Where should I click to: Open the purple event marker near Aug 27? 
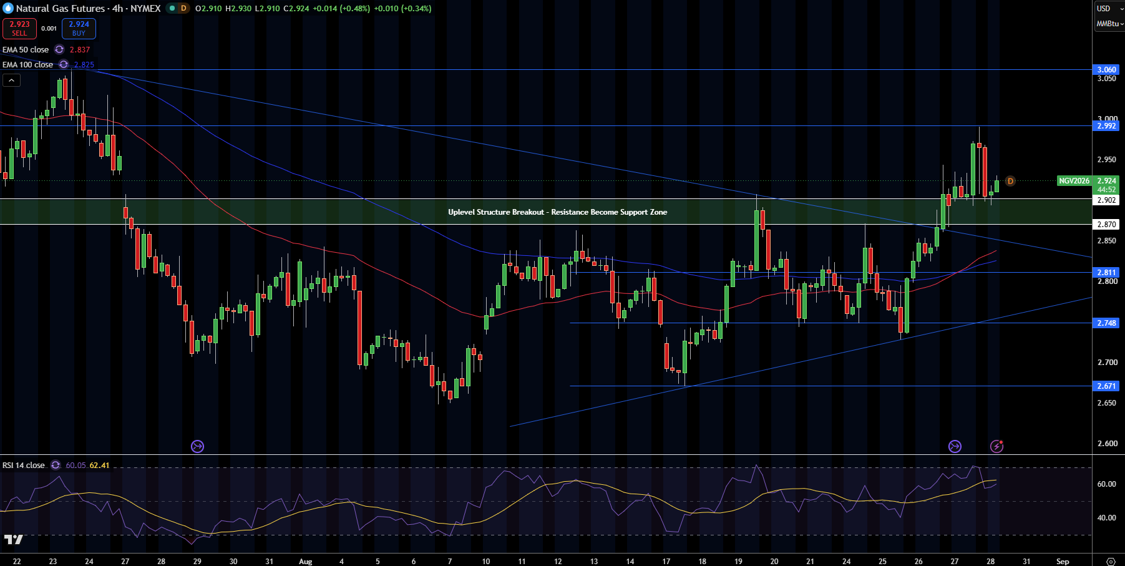(955, 446)
